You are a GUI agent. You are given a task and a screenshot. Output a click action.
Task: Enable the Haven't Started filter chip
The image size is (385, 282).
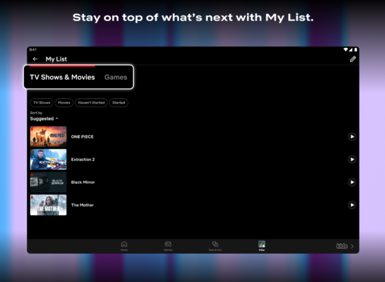coord(90,103)
